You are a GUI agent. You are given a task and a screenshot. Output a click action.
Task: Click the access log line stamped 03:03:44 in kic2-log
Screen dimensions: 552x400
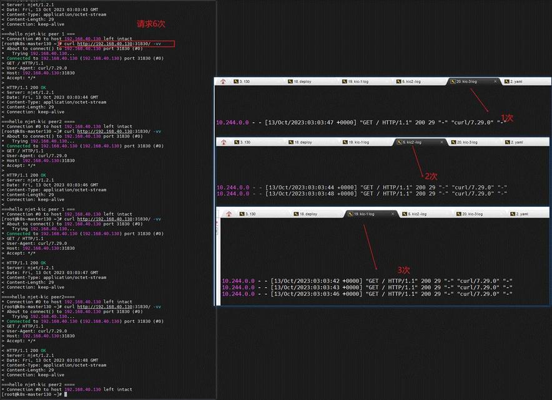point(362,188)
